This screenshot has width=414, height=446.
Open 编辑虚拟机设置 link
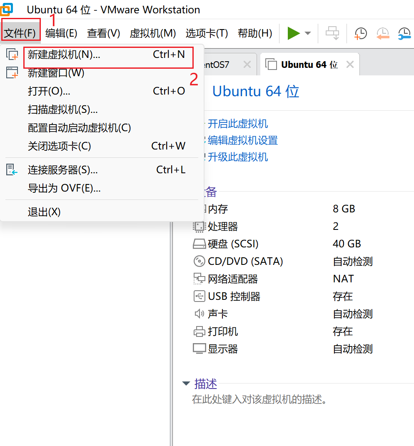click(243, 140)
